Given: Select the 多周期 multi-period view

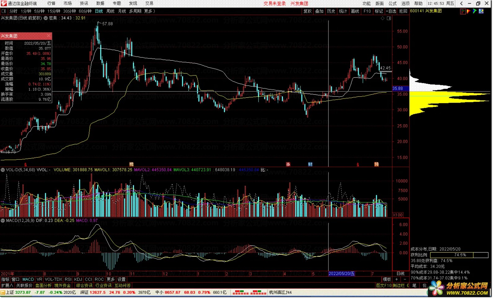Looking at the screenshot, I should click(135, 11).
